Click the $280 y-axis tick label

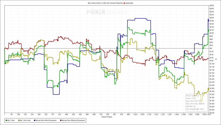[x=212, y=6]
